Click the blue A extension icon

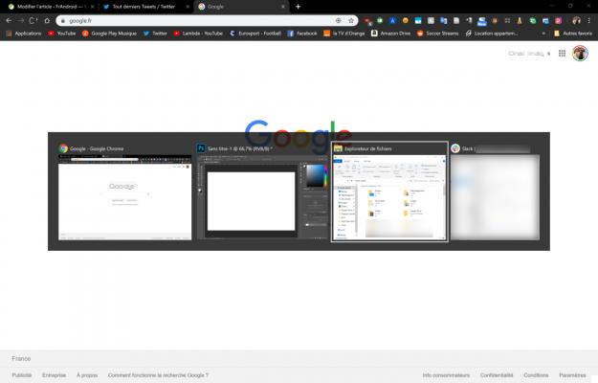pyautogui.click(x=392, y=21)
